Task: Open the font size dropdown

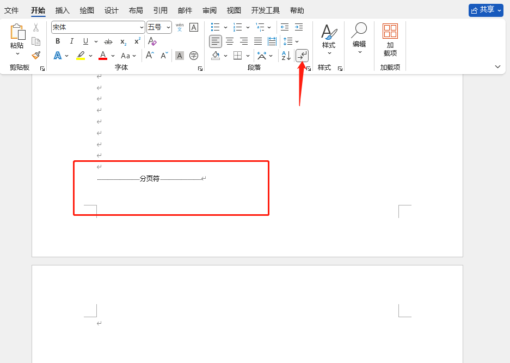Action: (x=167, y=27)
